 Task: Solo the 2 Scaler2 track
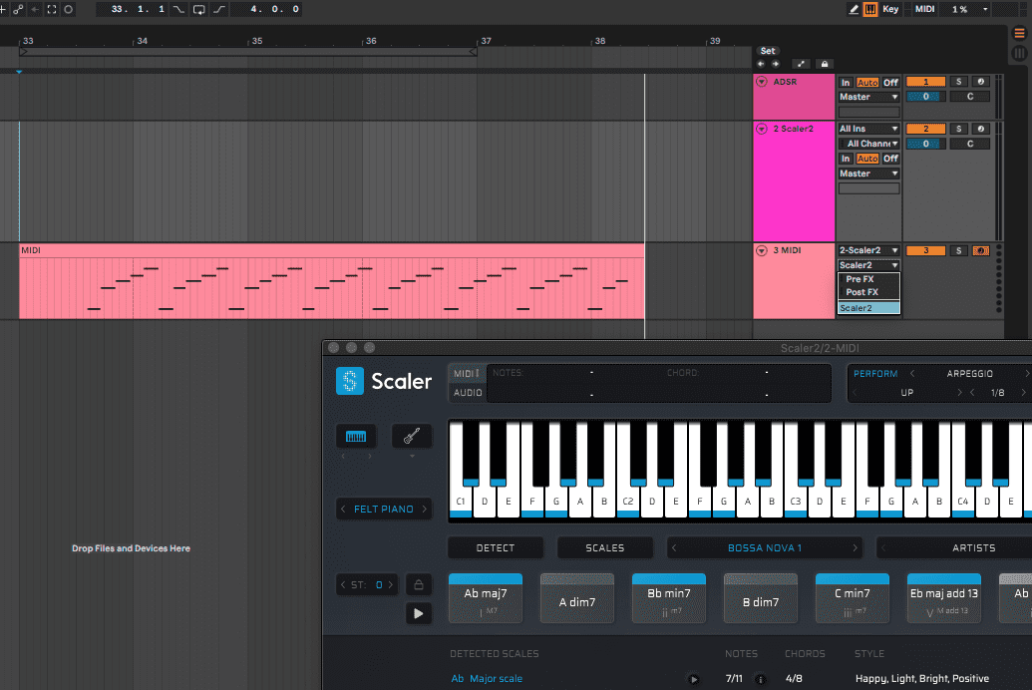click(959, 129)
